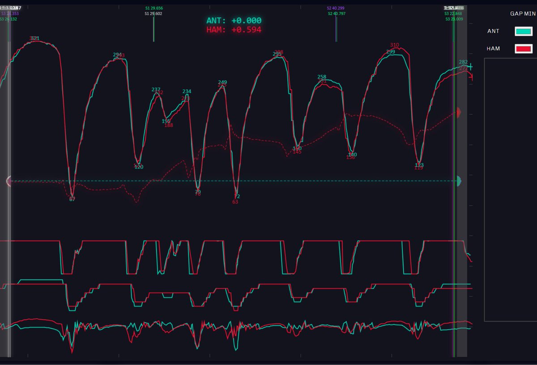
Task: Click the pink handle at left chart edge
Action: [x=8, y=180]
